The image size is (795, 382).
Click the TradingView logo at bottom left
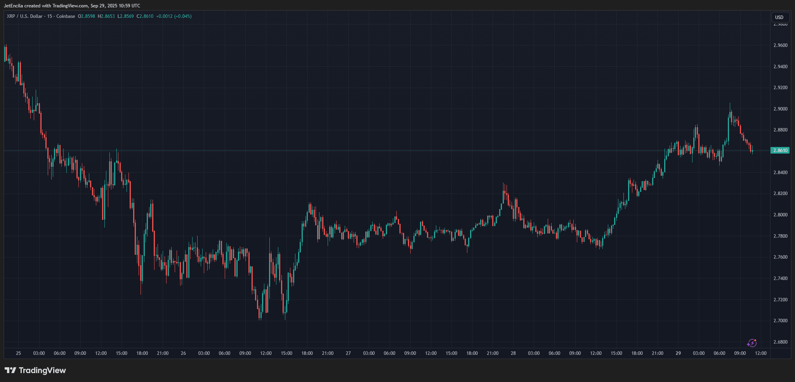(35, 370)
